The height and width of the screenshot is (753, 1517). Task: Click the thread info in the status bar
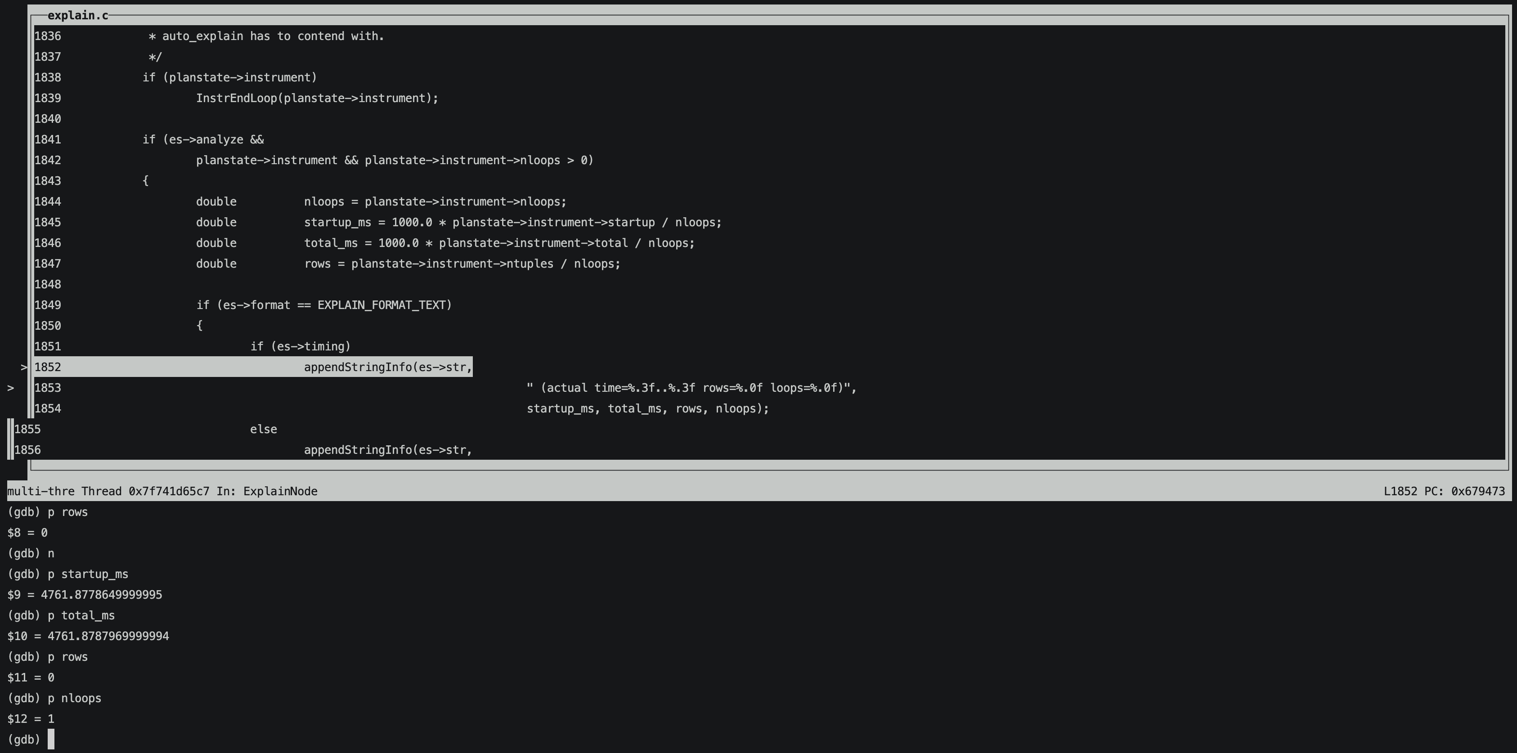coord(108,491)
